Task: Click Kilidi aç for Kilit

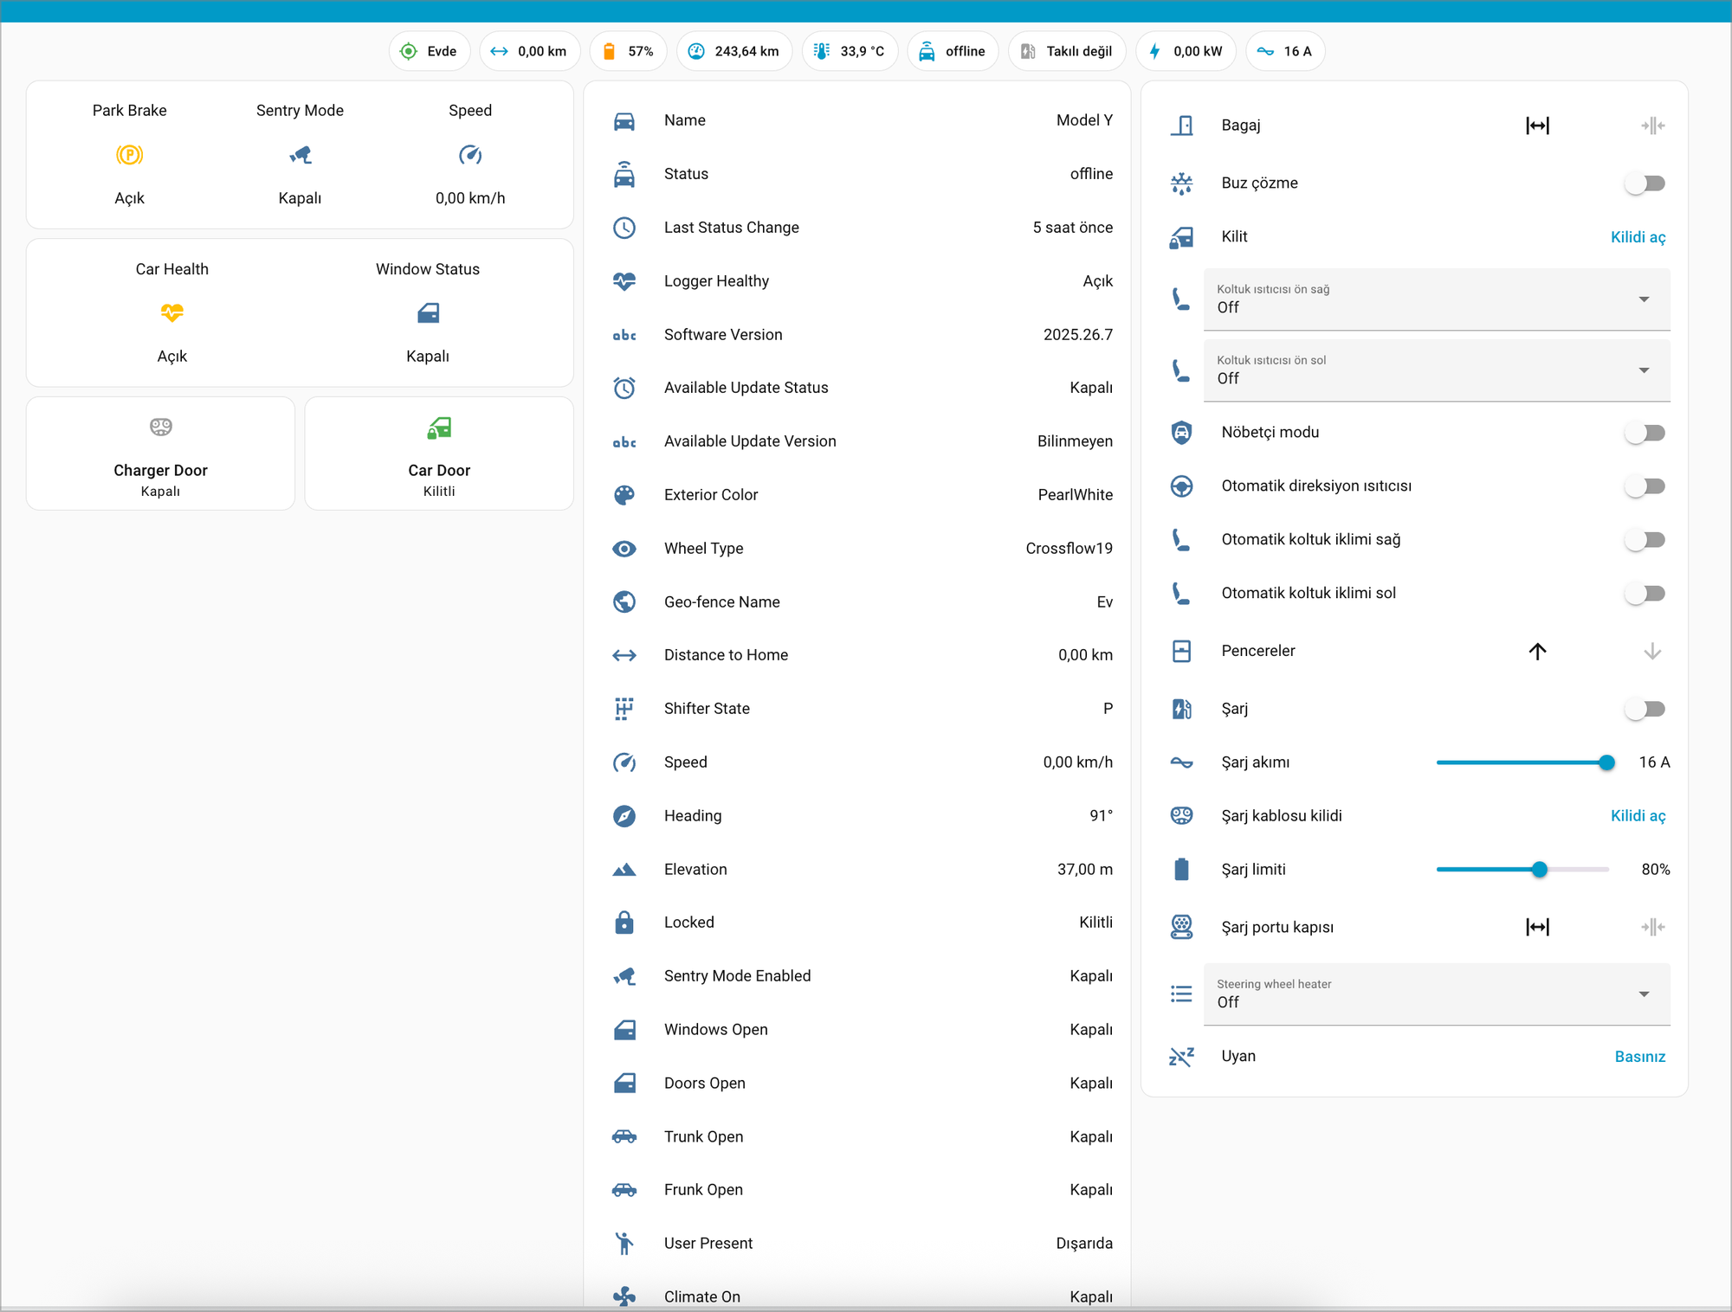Action: tap(1637, 237)
